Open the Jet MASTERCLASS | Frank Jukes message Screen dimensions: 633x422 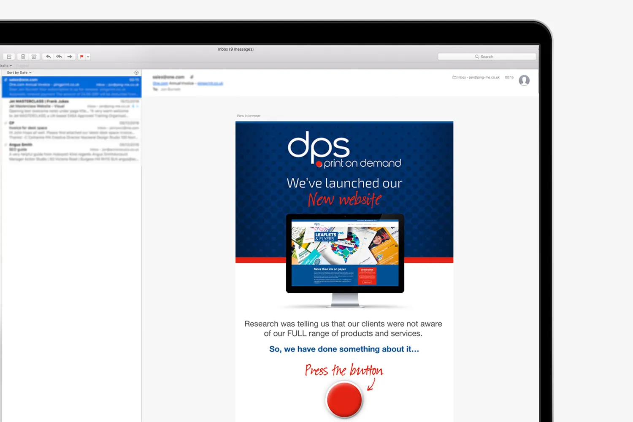(72, 109)
